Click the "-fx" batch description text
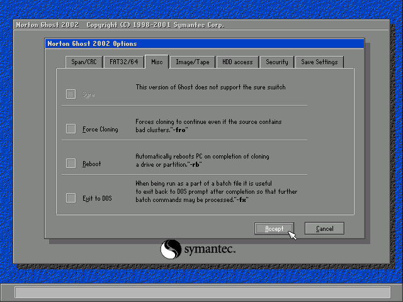This screenshot has width=403, height=302. (x=216, y=191)
